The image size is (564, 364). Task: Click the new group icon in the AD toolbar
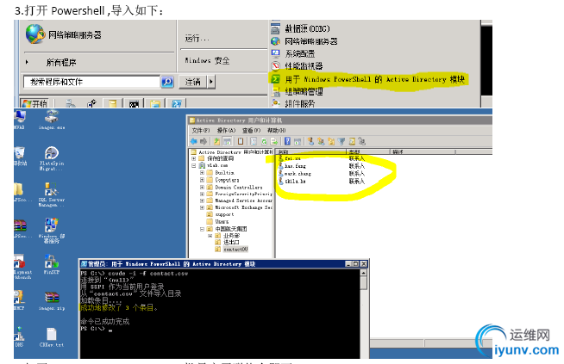(x=321, y=141)
